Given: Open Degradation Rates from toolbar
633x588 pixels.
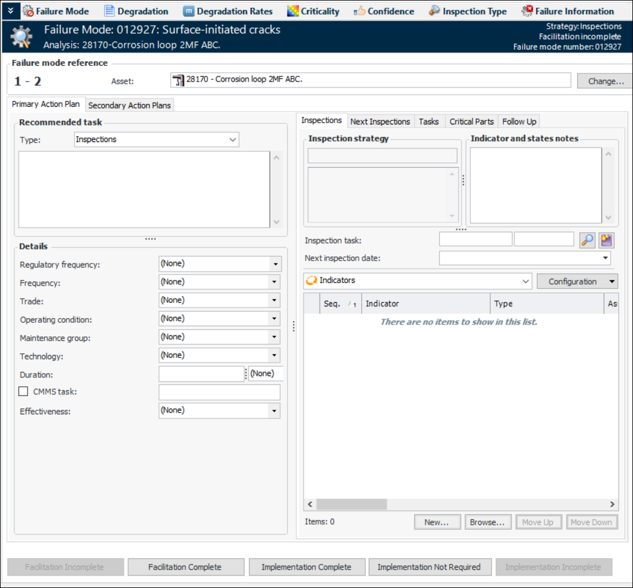Looking at the screenshot, I should click(188, 11).
